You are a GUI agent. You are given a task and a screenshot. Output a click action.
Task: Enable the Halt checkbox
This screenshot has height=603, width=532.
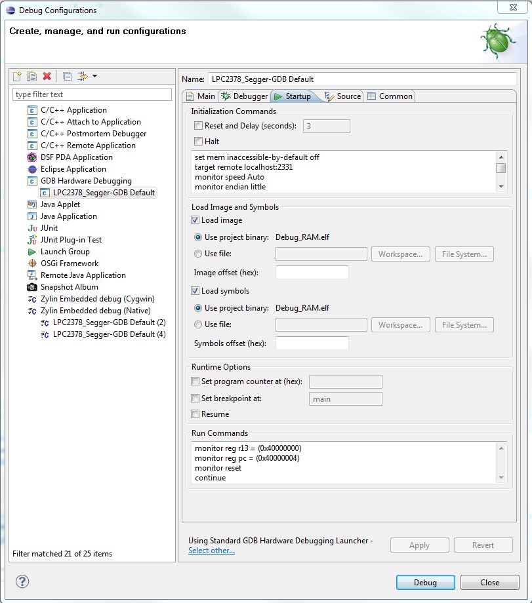point(198,141)
